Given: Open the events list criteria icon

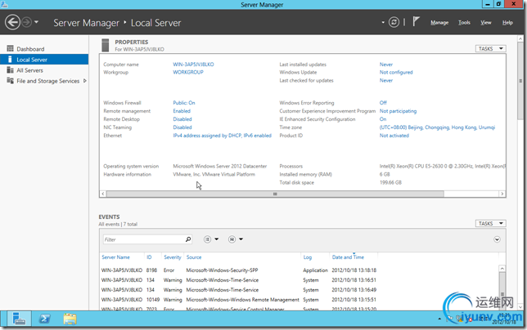Looking at the screenshot, I should (207, 239).
